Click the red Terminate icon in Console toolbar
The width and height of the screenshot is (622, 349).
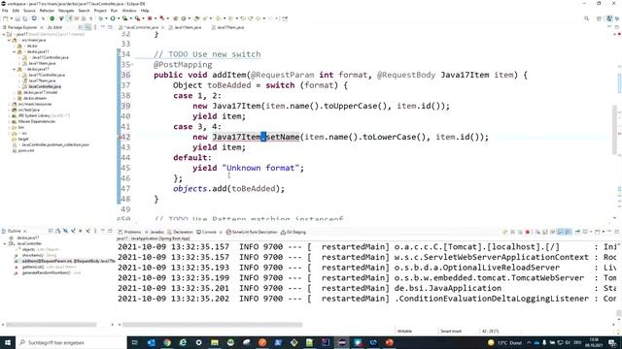(527, 232)
